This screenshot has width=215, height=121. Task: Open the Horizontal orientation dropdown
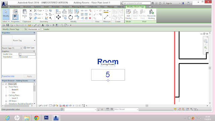(x=34, y=29)
